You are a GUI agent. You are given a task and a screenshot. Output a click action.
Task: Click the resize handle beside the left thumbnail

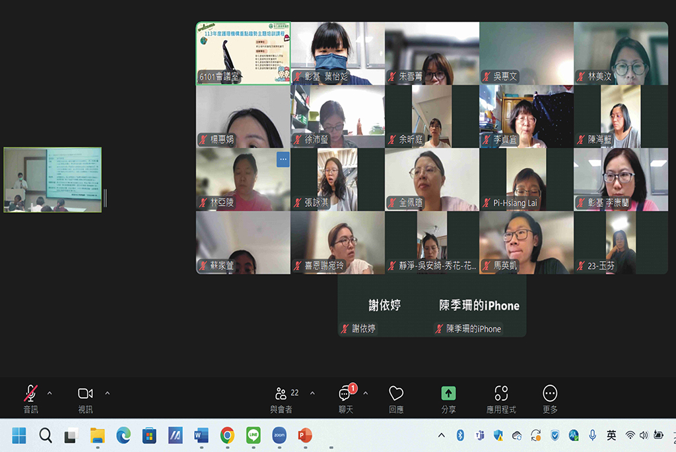coord(105,198)
